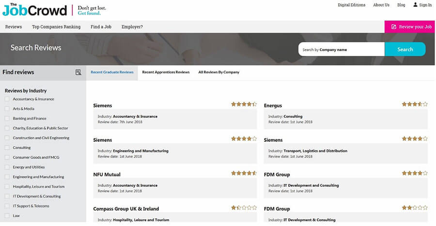Switch to Recent Apprentices Reviews tab
Image resolution: width=436 pixels, height=226 pixels.
click(x=166, y=72)
